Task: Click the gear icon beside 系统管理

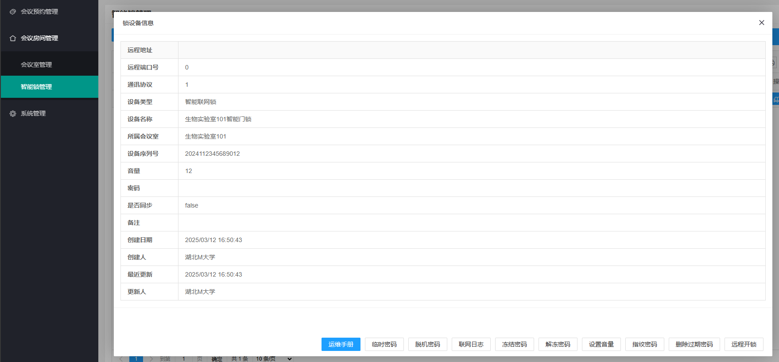Action: pyautogui.click(x=13, y=114)
